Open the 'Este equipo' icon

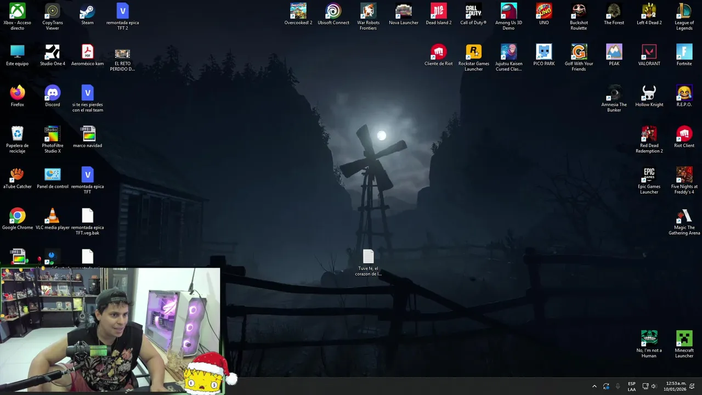18,52
